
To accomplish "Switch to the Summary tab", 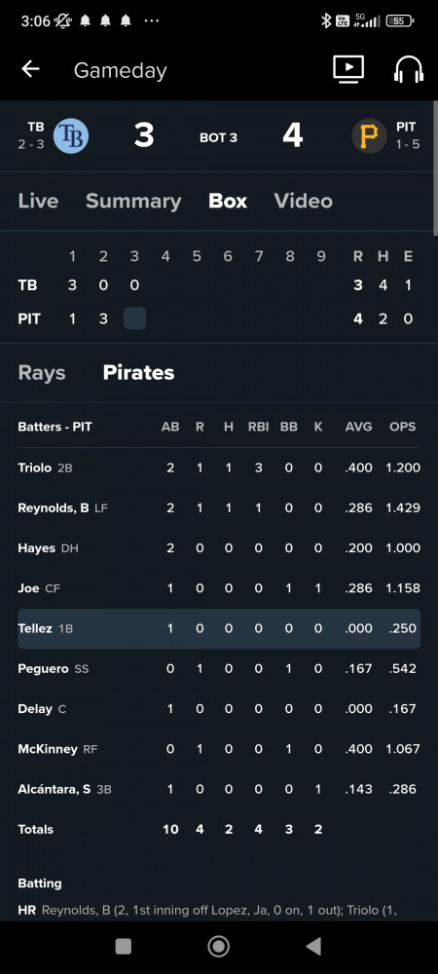I will click(x=133, y=202).
